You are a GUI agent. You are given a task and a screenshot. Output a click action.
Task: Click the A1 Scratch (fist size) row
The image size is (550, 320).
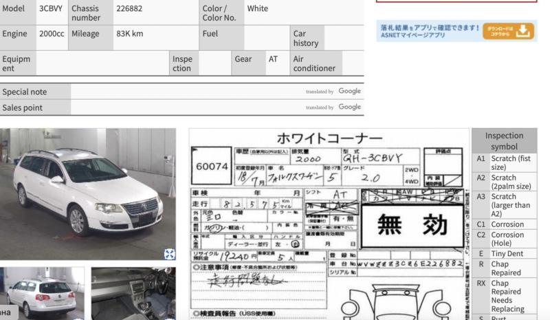coord(504,162)
